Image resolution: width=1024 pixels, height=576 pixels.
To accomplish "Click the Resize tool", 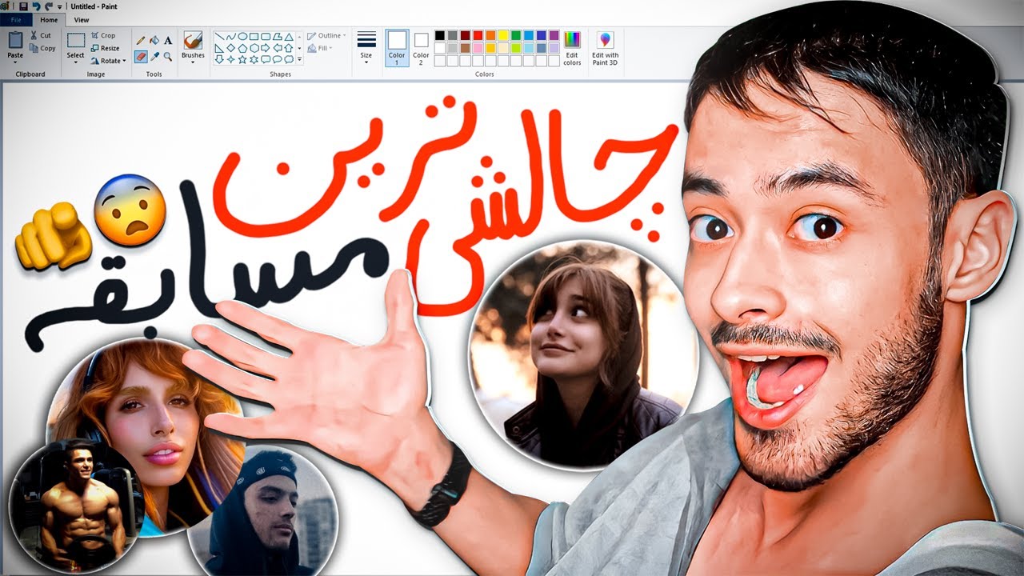I will tap(105, 48).
